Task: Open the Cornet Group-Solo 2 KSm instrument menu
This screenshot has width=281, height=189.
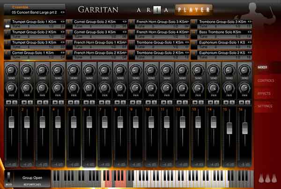Action: [x=97, y=22]
